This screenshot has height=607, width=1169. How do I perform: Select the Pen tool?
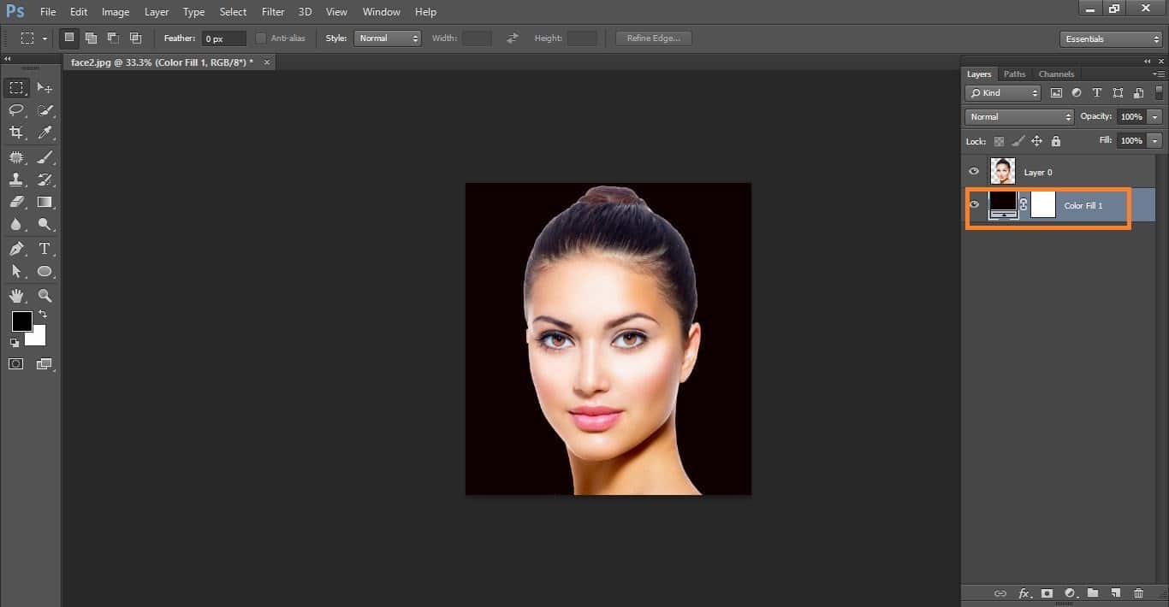[16, 249]
